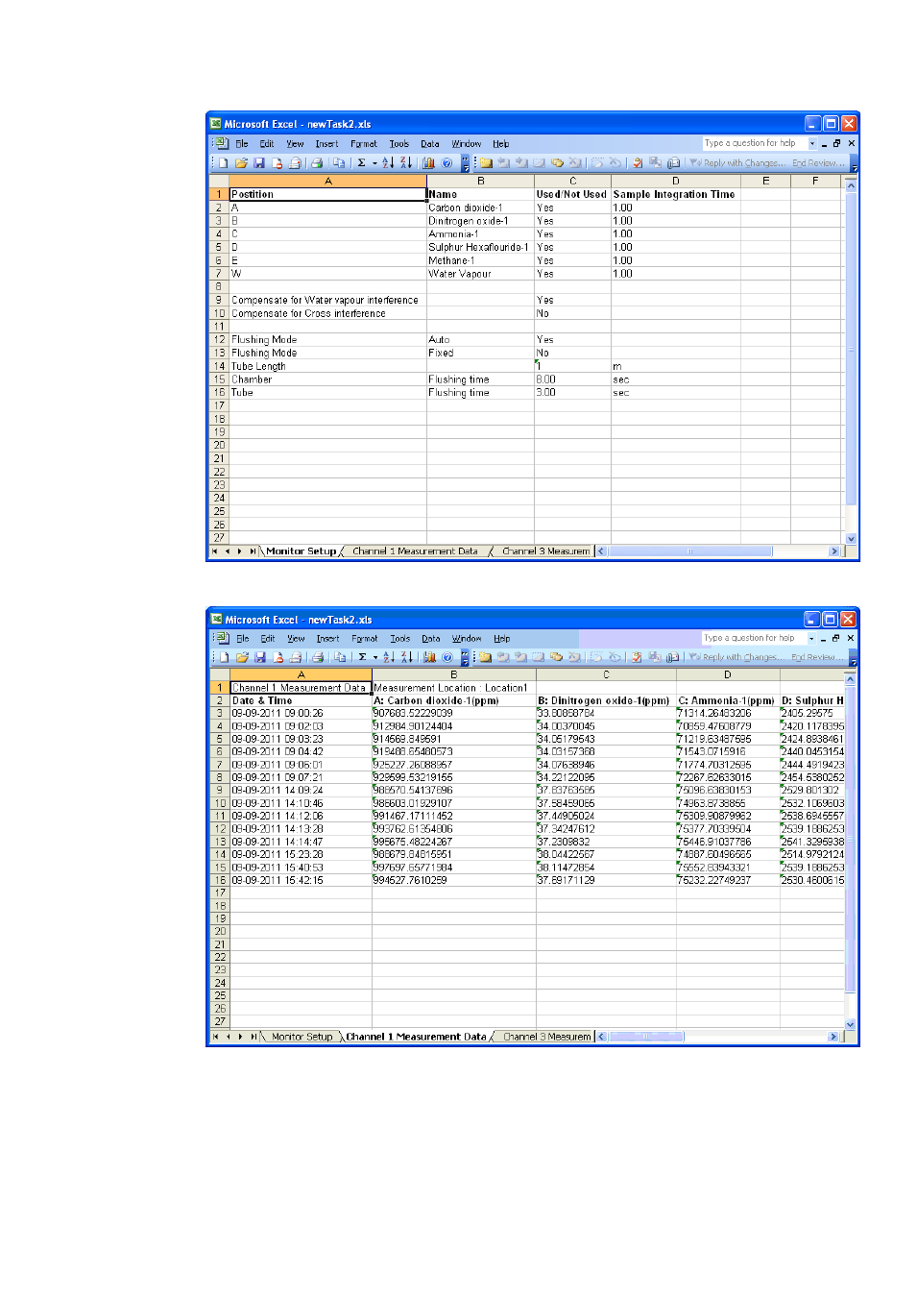917x1297 pixels.
Task: Click Permission icon in Channel 1 data window
Action: [278, 658]
